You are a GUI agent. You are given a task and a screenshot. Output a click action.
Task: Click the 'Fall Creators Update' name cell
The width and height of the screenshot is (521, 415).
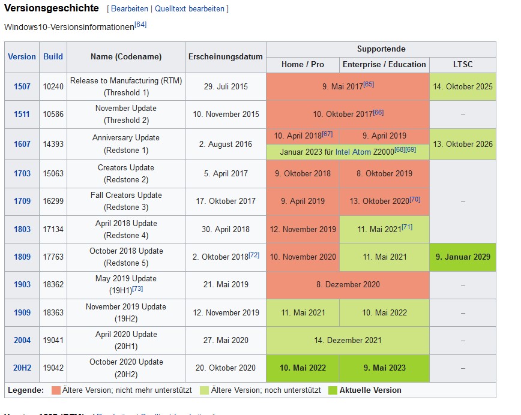pos(126,201)
